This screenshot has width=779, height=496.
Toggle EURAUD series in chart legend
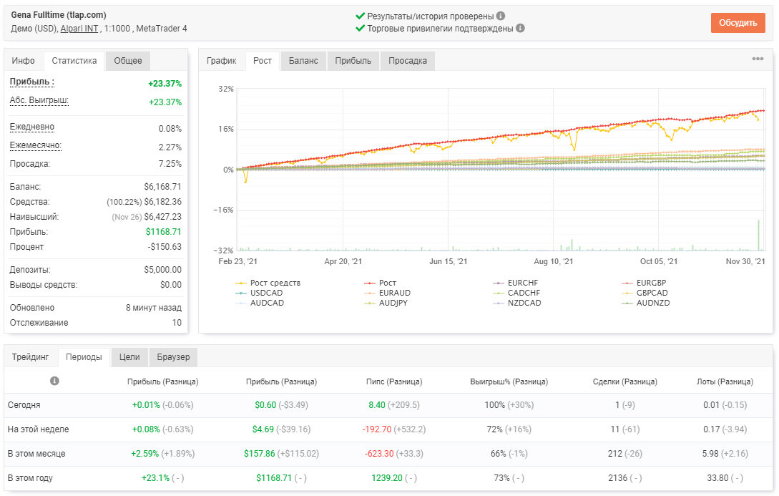tap(388, 293)
